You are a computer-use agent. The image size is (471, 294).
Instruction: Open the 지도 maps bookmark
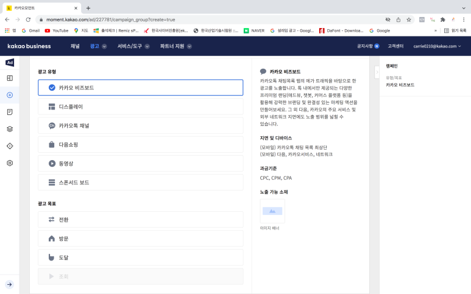(81, 30)
